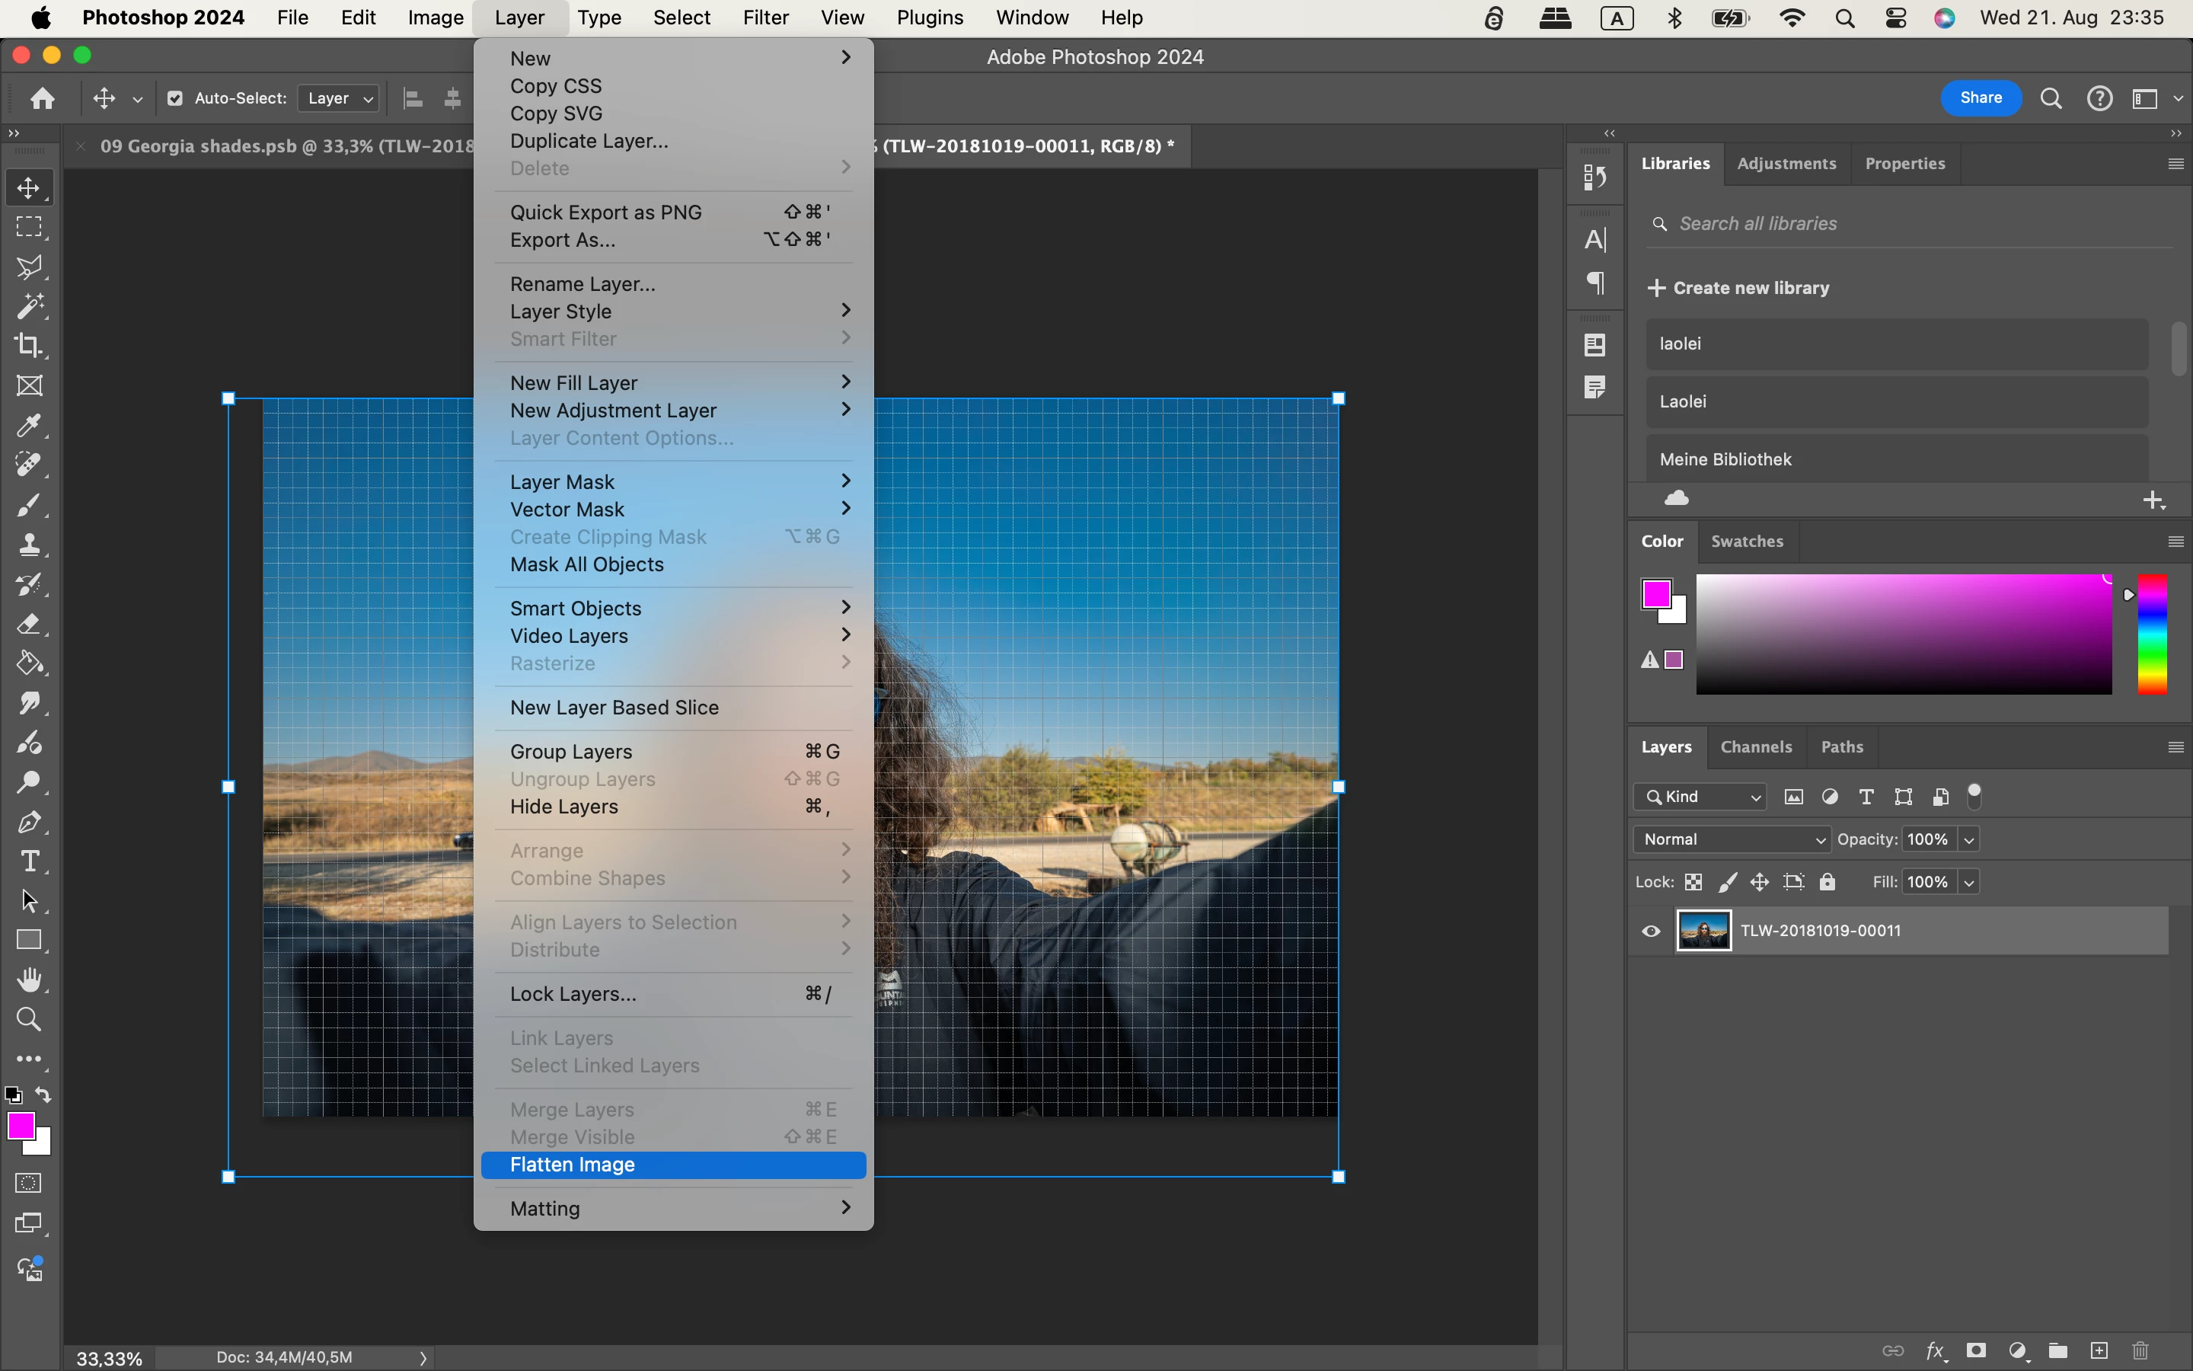The image size is (2193, 1371).
Task: Select the Zoom tool in toolbar
Action: coord(29,1019)
